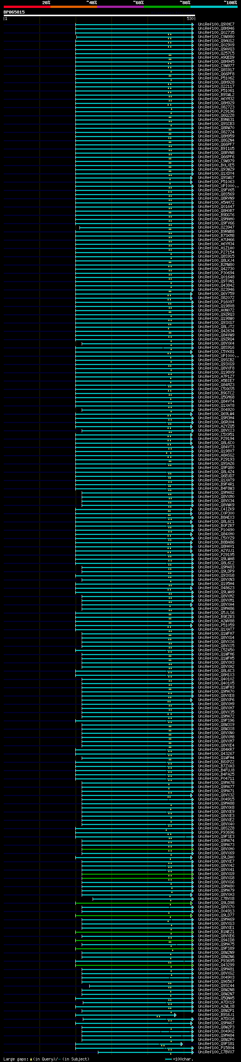
Task: Click the green ~80% identity legend segment
Action: point(167,7)
